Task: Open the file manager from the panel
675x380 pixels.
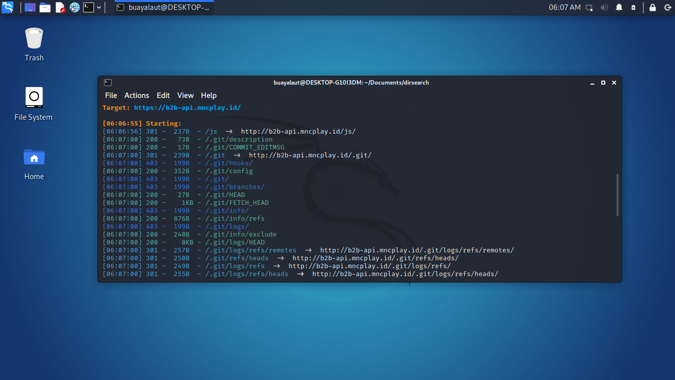Action: point(45,7)
